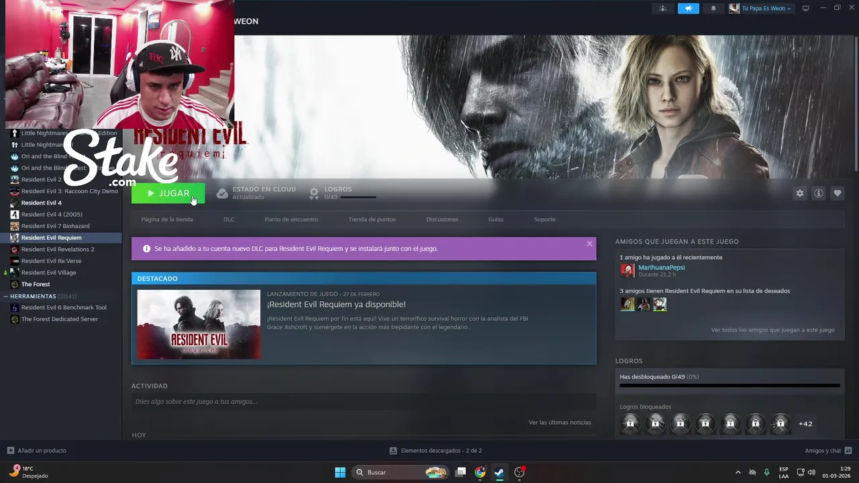
Task: Open game settings gear icon
Action: (x=800, y=193)
